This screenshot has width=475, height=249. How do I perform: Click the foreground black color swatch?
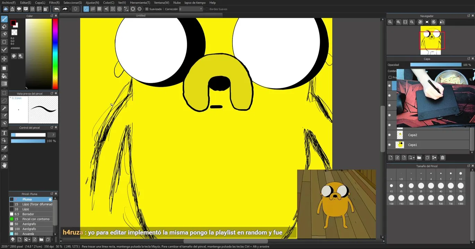pyautogui.click(x=13, y=23)
